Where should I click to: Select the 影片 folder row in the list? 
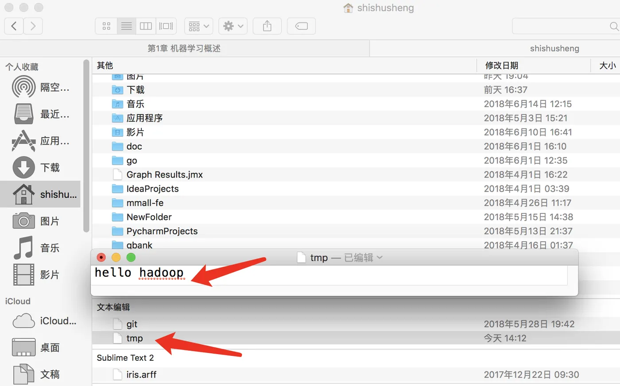(x=356, y=132)
